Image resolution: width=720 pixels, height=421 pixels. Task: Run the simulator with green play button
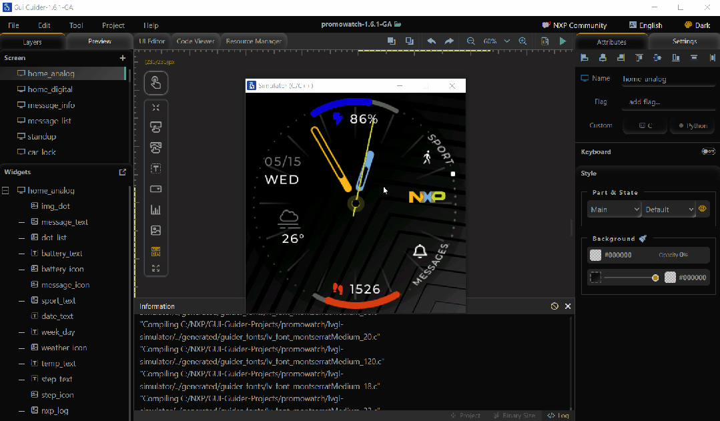pyautogui.click(x=563, y=41)
